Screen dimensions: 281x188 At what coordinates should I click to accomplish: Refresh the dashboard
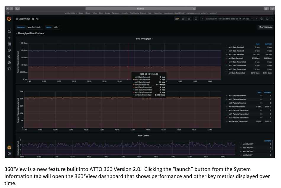[267, 19]
